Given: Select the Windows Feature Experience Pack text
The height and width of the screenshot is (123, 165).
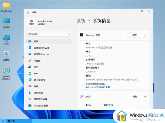Looking at the screenshot, I should click(112, 80).
